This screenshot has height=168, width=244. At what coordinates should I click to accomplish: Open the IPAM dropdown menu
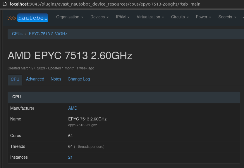click(x=123, y=17)
